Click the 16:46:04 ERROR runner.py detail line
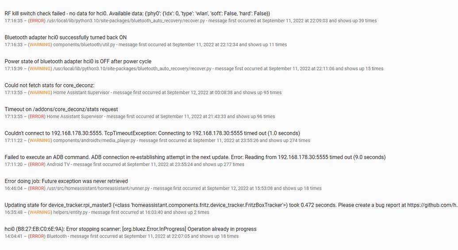The image size is (458, 250). [x=163, y=188]
